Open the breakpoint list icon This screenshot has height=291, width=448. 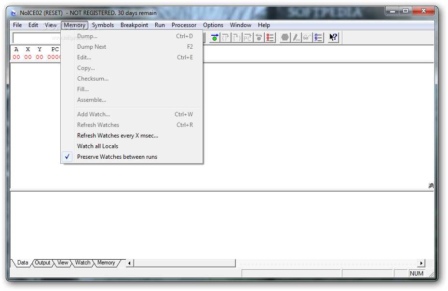(270, 38)
